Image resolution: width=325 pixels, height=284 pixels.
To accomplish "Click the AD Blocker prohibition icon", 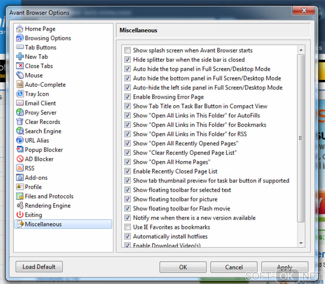I will pyautogui.click(x=20, y=159).
